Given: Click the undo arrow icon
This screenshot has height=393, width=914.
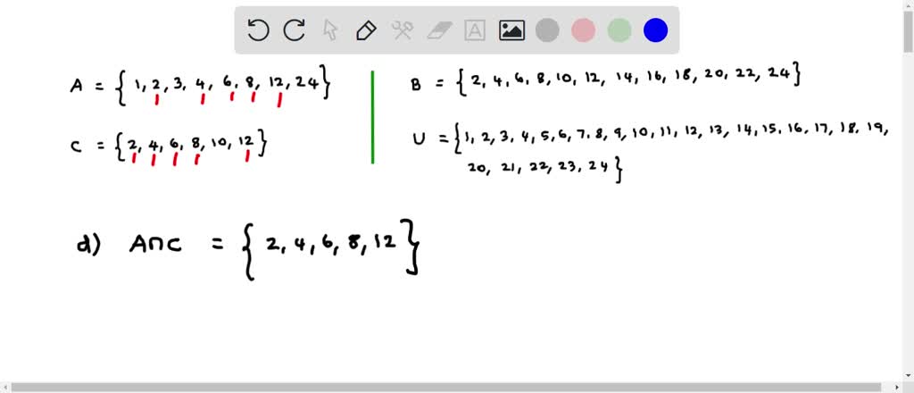Looking at the screenshot, I should (258, 30).
